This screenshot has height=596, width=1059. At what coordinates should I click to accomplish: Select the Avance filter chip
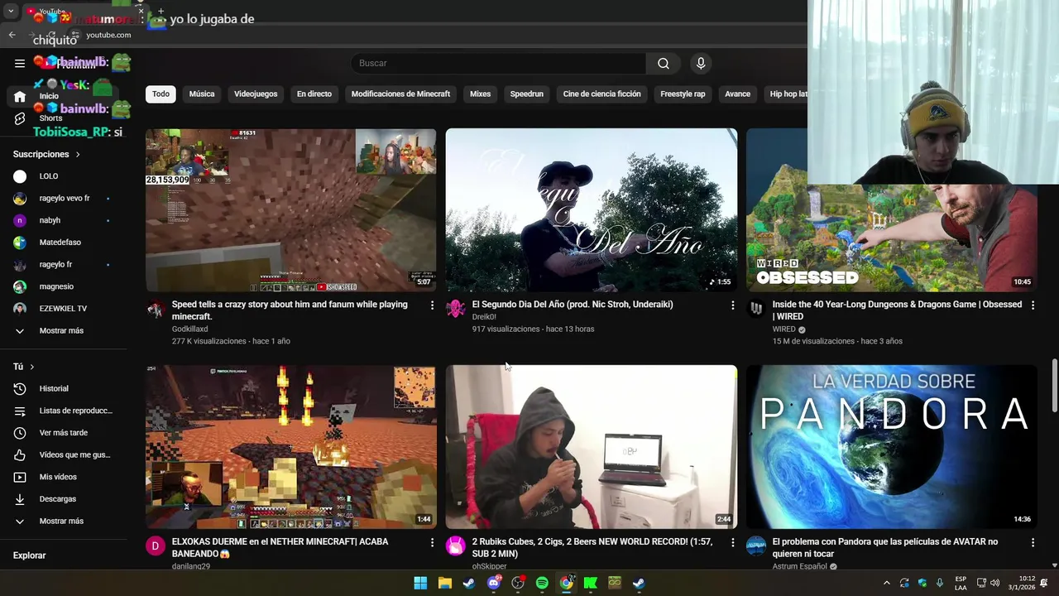738,94
